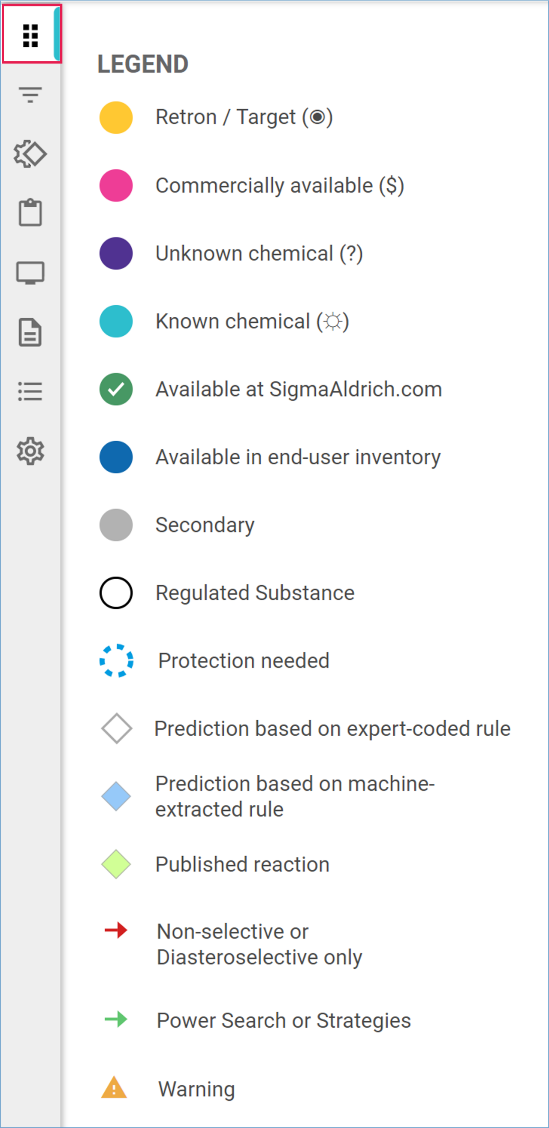Click the red Non-selective arrow icon
The width and height of the screenshot is (549, 1128).
tap(116, 930)
